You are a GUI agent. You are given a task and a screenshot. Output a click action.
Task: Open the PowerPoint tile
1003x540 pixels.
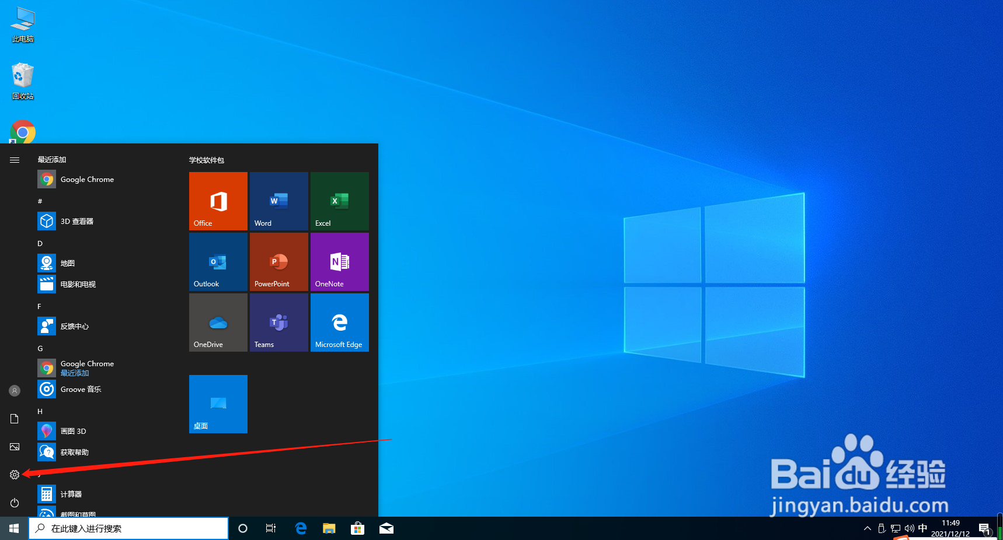tap(278, 262)
